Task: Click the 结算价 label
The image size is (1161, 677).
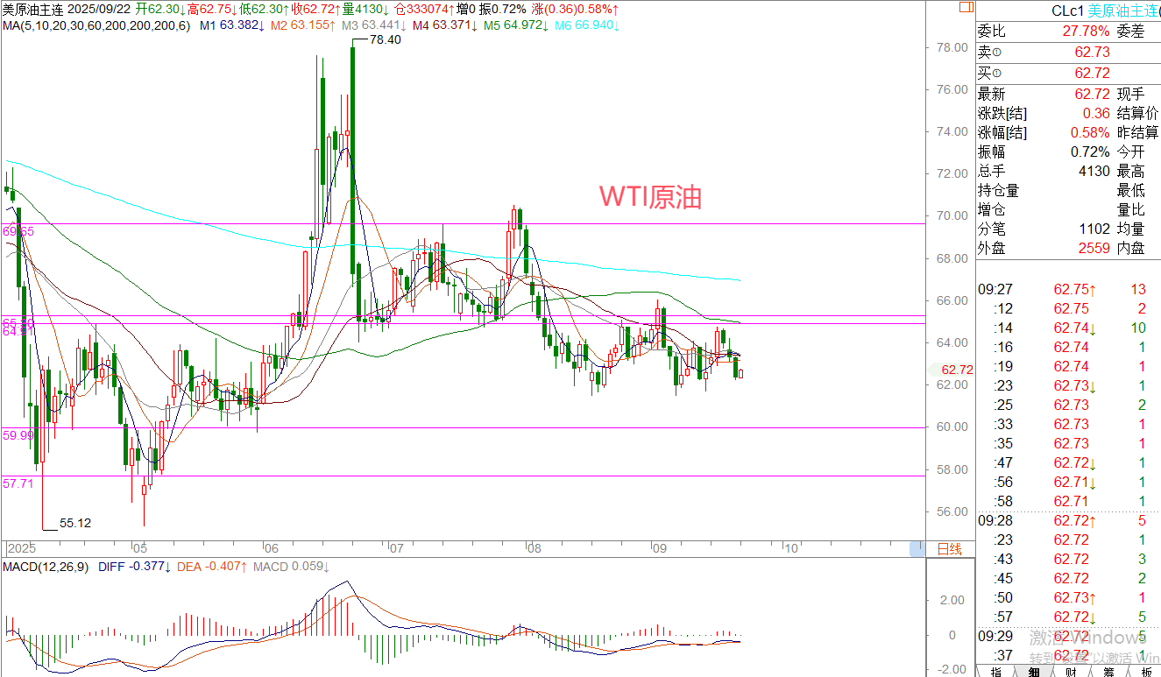Action: (x=1138, y=113)
